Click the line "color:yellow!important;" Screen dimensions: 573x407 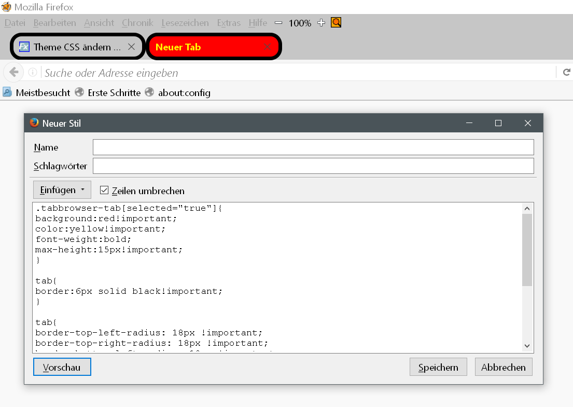tap(100, 229)
